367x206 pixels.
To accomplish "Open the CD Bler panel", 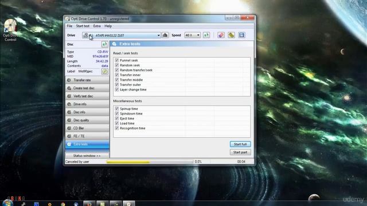I will coord(87,128).
